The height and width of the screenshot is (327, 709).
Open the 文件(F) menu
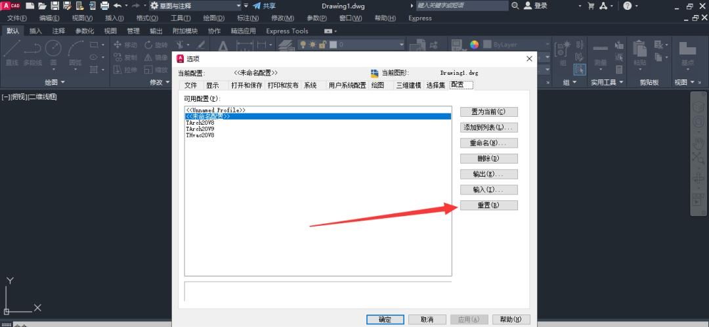(16, 18)
